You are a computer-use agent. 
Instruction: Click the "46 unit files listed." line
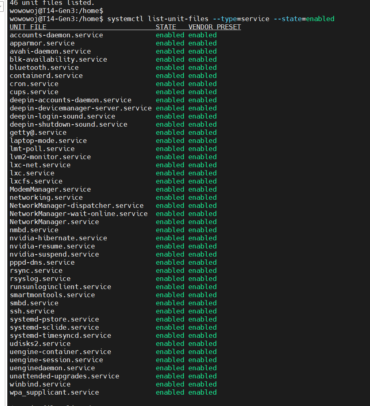pyautogui.click(x=52, y=3)
